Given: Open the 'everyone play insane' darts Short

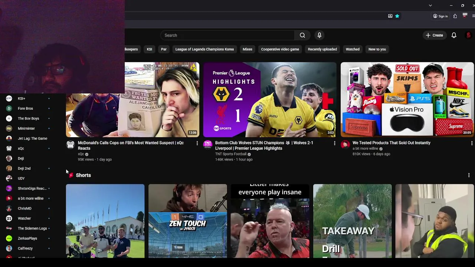Looking at the screenshot, I should [270, 221].
